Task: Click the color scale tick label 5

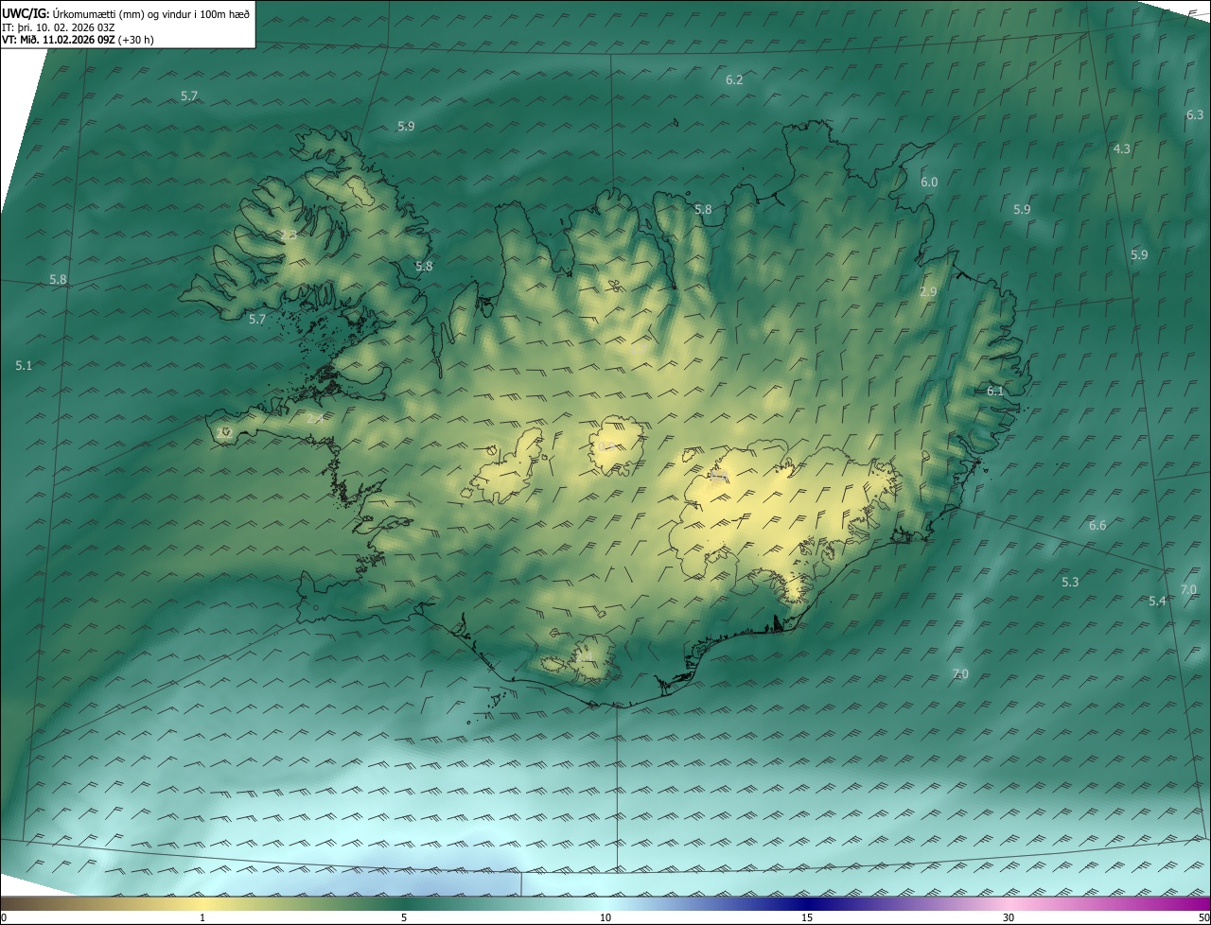Action: coord(404,917)
